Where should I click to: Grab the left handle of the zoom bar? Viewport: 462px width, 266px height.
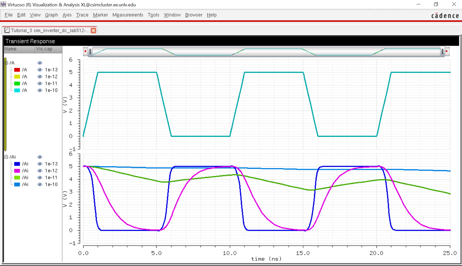pyautogui.click(x=90, y=52)
